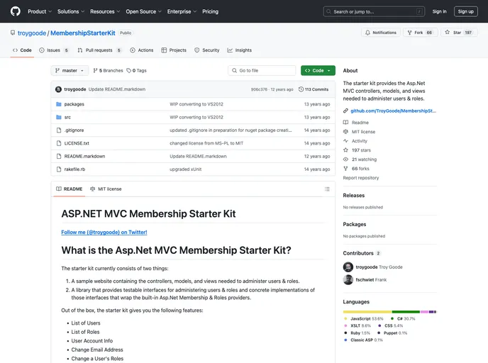Click Report repository link
The image size is (488, 363).
click(x=361, y=178)
